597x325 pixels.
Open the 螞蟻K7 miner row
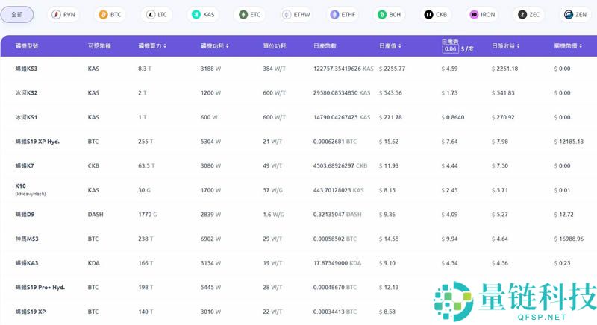point(298,166)
